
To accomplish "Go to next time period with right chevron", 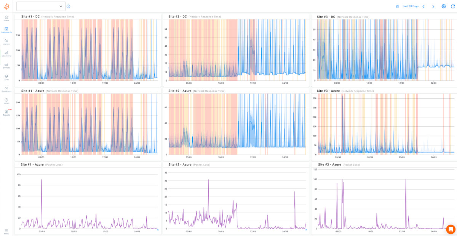I will [x=433, y=6].
